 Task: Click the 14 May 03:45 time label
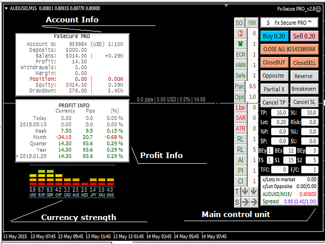tap(159, 236)
